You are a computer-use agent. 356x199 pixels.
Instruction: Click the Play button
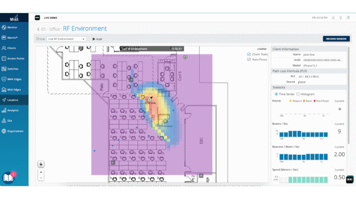click(98, 39)
